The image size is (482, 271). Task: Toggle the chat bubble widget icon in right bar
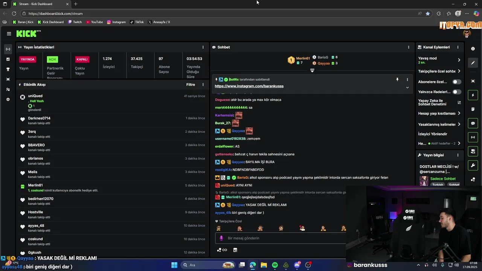[x=473, y=123]
